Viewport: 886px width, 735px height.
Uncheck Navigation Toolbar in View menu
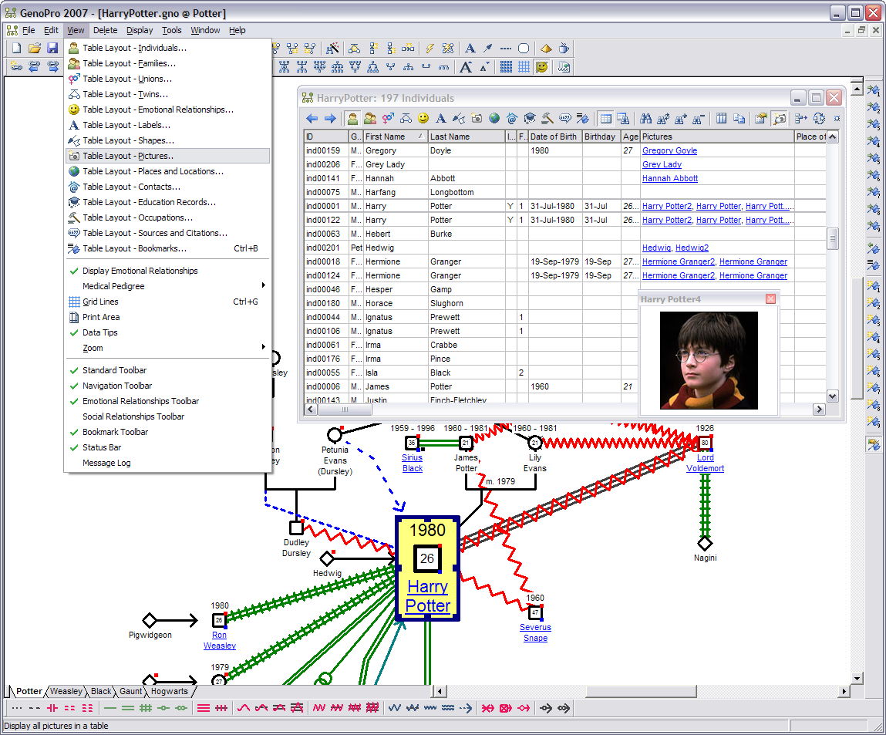pos(167,386)
